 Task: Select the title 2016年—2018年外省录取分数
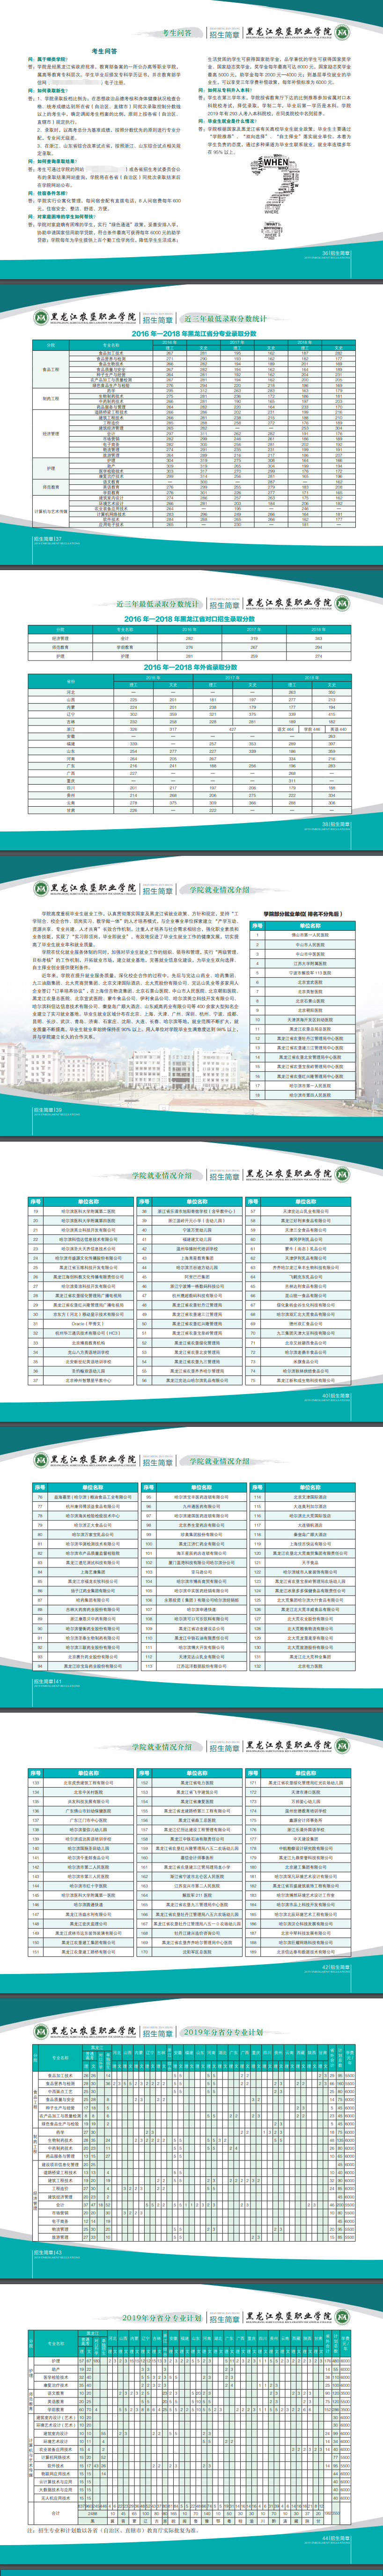pyautogui.click(x=190, y=667)
